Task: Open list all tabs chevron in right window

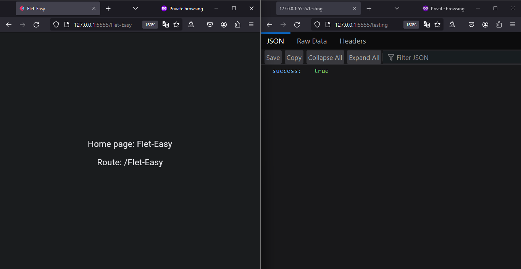Action: tap(397, 8)
